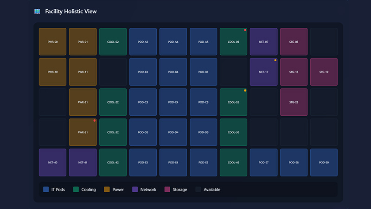Select the STG-19 storage tile
This screenshot has width=371, height=209.
point(324,72)
